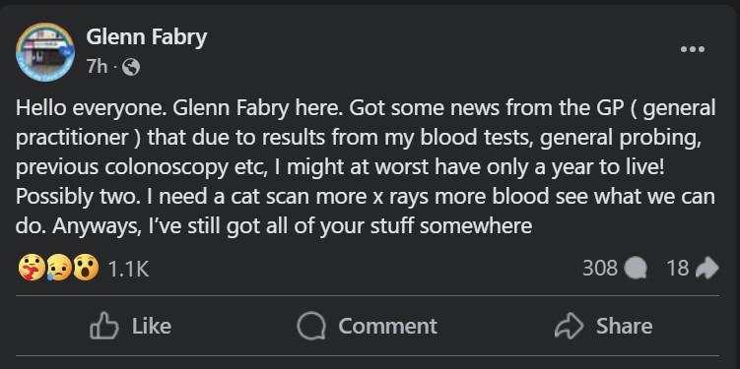Click the Comment button
Viewport: 740px width, 369px height.
(x=368, y=326)
